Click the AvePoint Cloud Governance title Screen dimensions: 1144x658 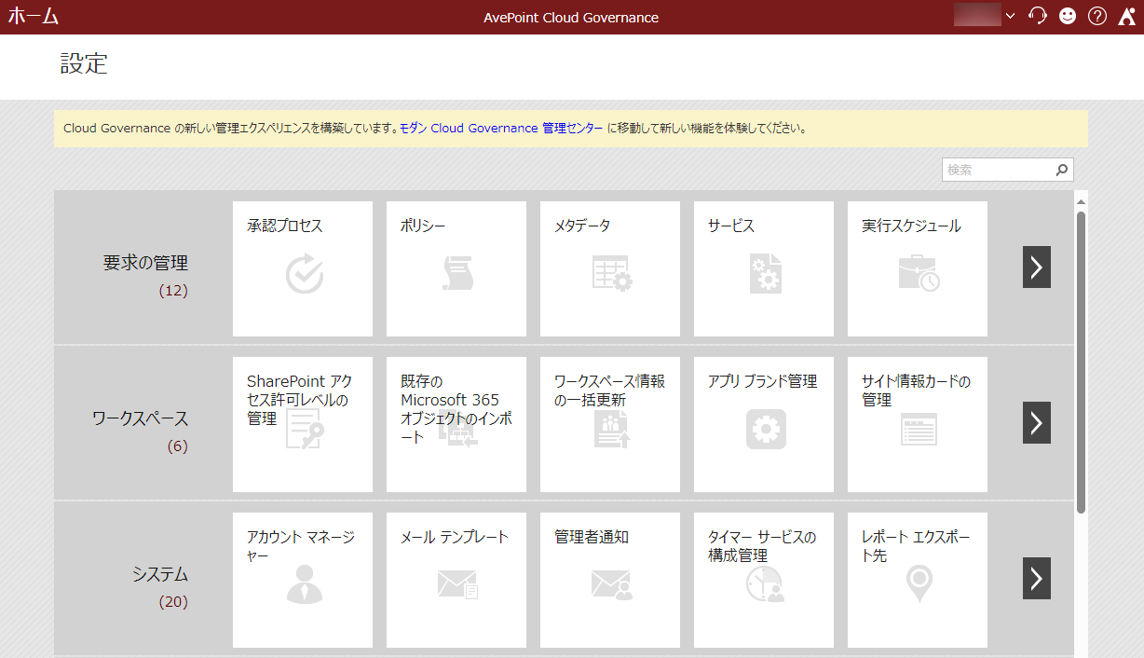571,17
